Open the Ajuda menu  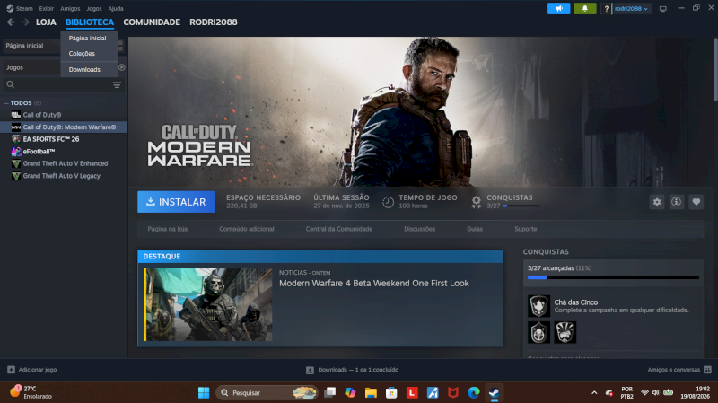(116, 8)
